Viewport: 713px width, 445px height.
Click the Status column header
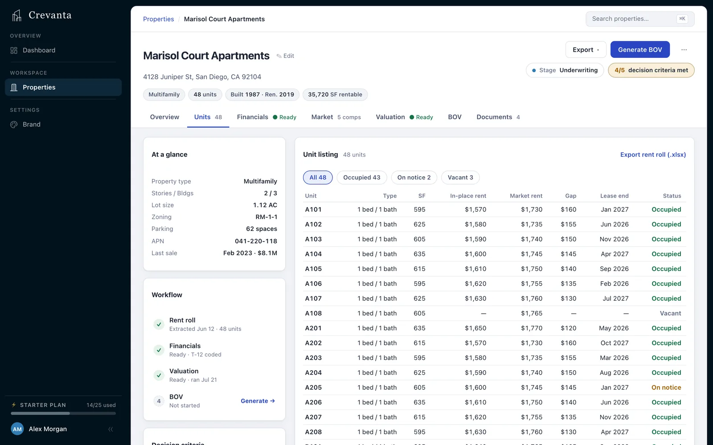coord(672,196)
